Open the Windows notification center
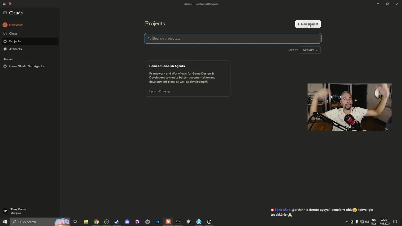The height and width of the screenshot is (226, 402). pyautogui.click(x=395, y=222)
